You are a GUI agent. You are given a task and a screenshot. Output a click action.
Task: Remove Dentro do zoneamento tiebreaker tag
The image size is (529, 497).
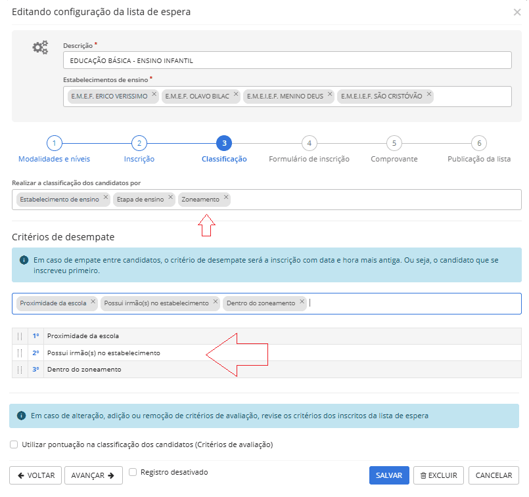[x=302, y=302]
